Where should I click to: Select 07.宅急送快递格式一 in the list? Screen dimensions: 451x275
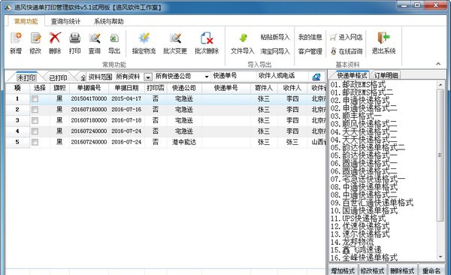pos(368,179)
